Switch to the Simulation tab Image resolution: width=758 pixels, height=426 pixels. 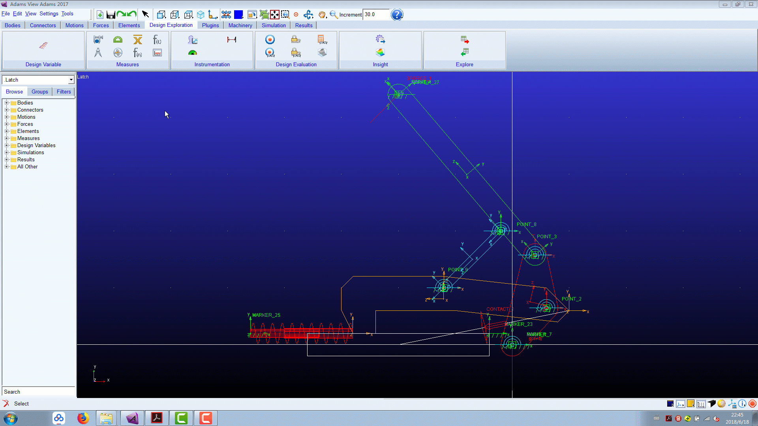tap(273, 25)
